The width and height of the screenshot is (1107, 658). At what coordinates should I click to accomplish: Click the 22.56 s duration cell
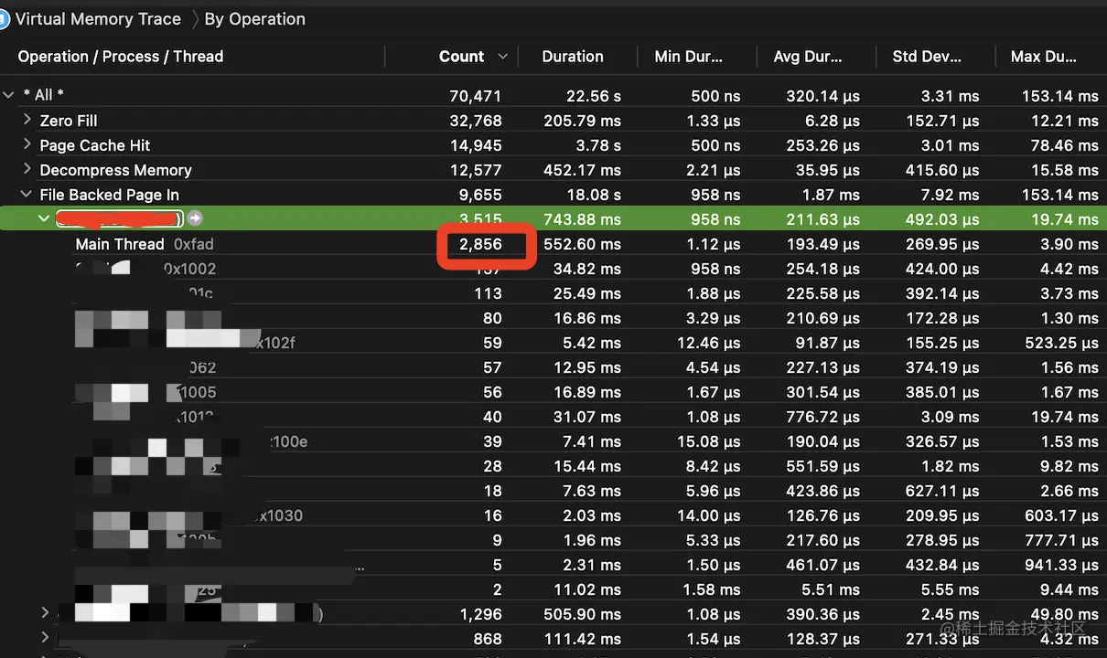[x=593, y=96]
